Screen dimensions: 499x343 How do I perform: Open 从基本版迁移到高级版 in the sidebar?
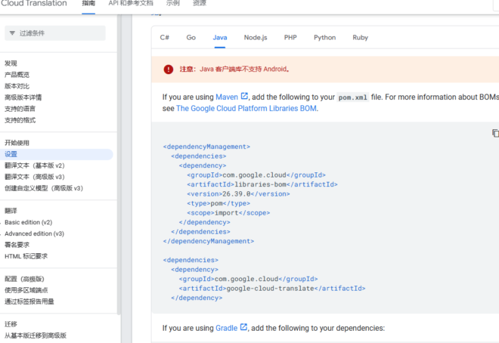pyautogui.click(x=36, y=335)
